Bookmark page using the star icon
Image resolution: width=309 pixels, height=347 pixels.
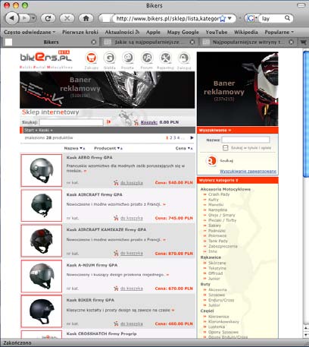pyautogui.click(x=223, y=18)
